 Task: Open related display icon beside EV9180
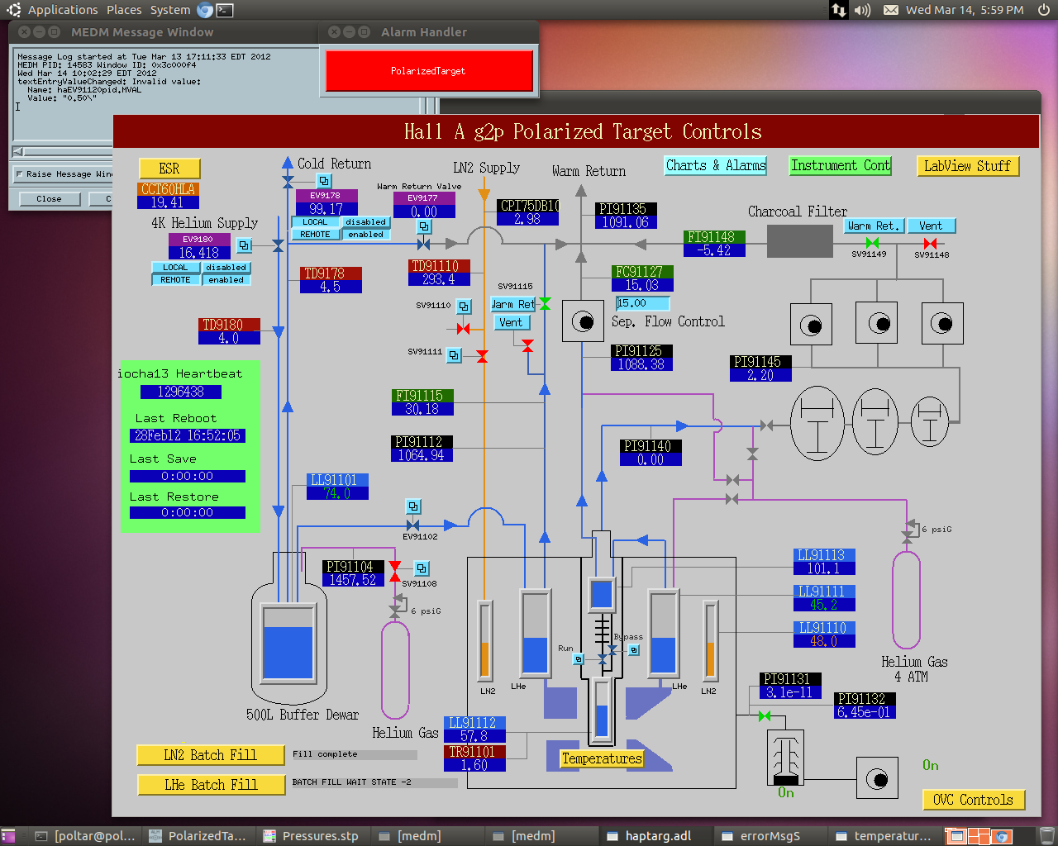244,245
